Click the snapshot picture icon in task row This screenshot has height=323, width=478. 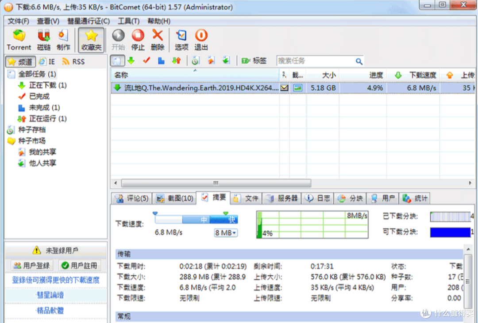297,88
